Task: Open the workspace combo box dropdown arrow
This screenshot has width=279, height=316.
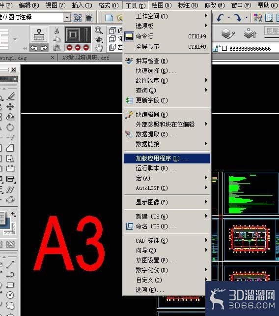Action: [67, 18]
